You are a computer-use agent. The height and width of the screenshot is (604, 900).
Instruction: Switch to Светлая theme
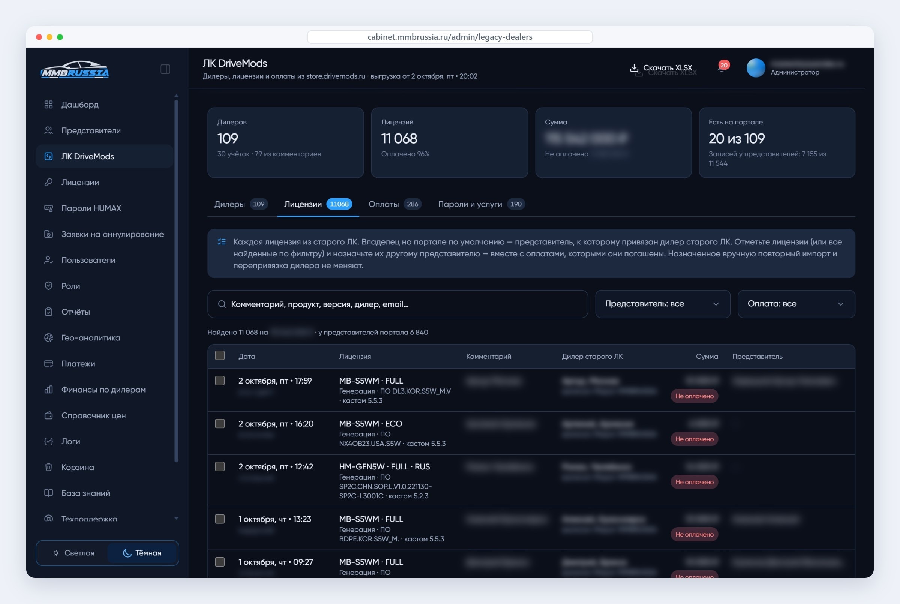pyautogui.click(x=73, y=553)
